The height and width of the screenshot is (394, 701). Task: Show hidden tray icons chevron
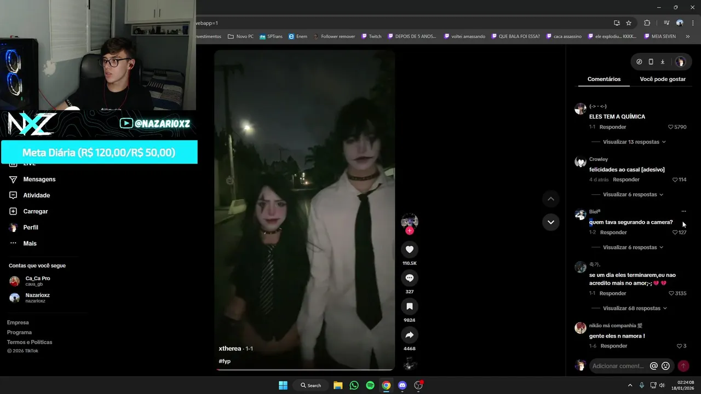click(630, 385)
